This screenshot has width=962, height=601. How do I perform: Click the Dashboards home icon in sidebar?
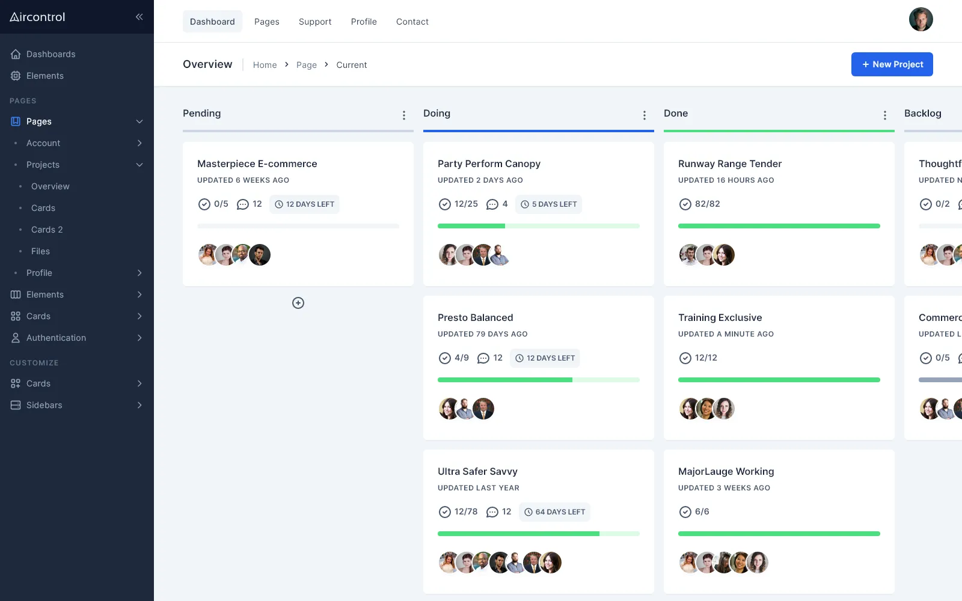click(x=16, y=54)
